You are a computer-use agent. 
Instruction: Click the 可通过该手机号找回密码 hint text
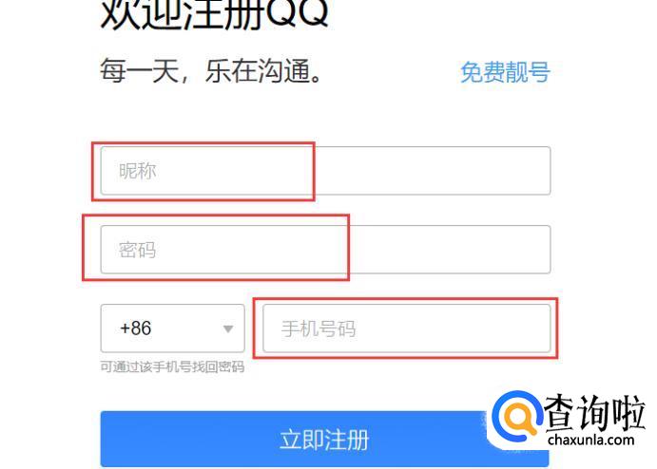click(x=172, y=366)
